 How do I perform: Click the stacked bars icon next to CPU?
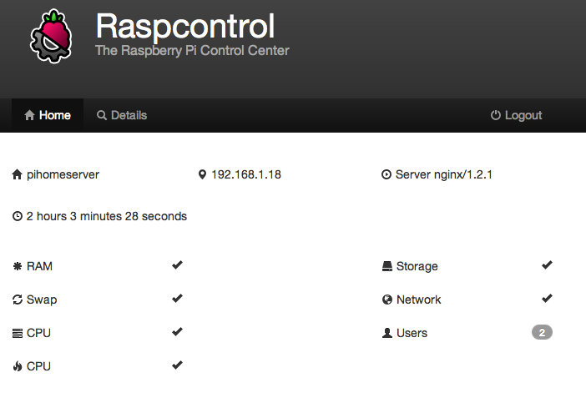point(18,333)
